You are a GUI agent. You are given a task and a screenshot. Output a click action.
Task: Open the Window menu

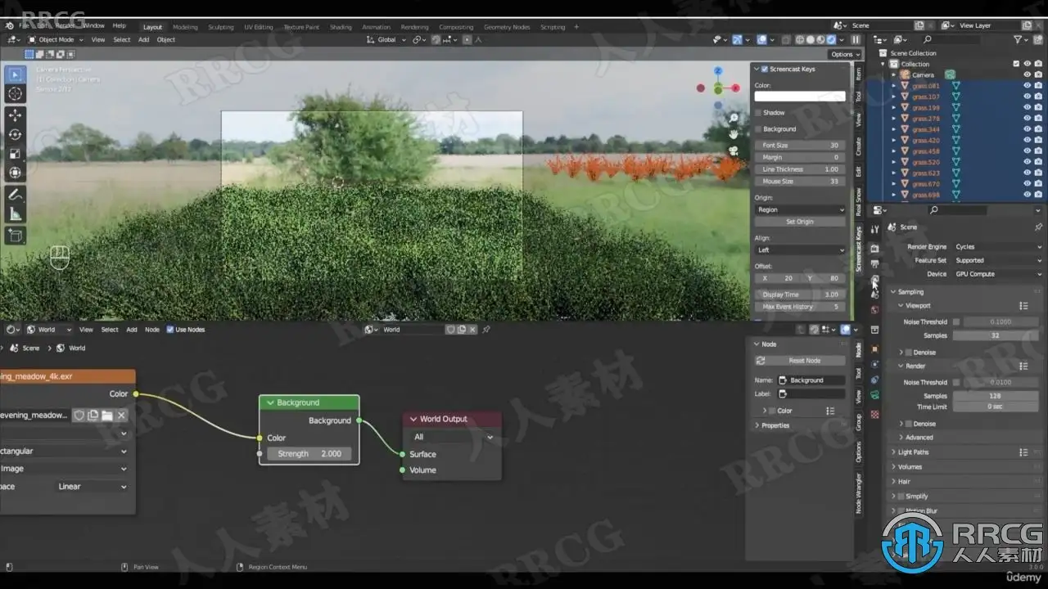point(93,26)
